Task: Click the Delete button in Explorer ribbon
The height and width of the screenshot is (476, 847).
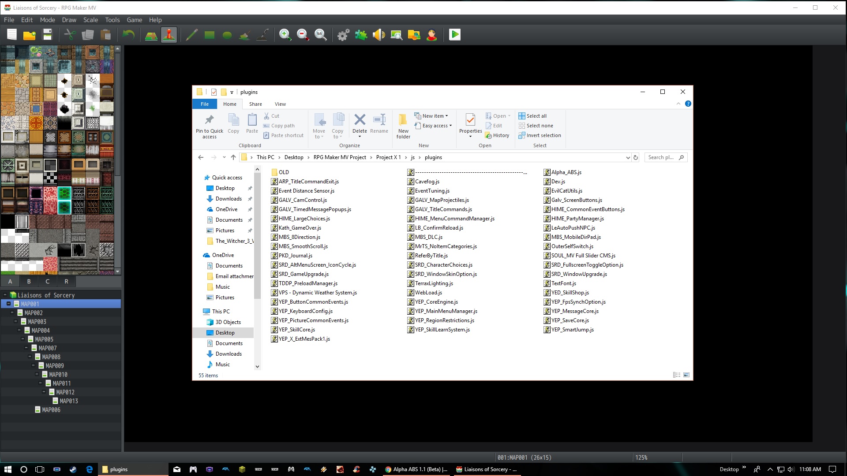Action: click(360, 126)
